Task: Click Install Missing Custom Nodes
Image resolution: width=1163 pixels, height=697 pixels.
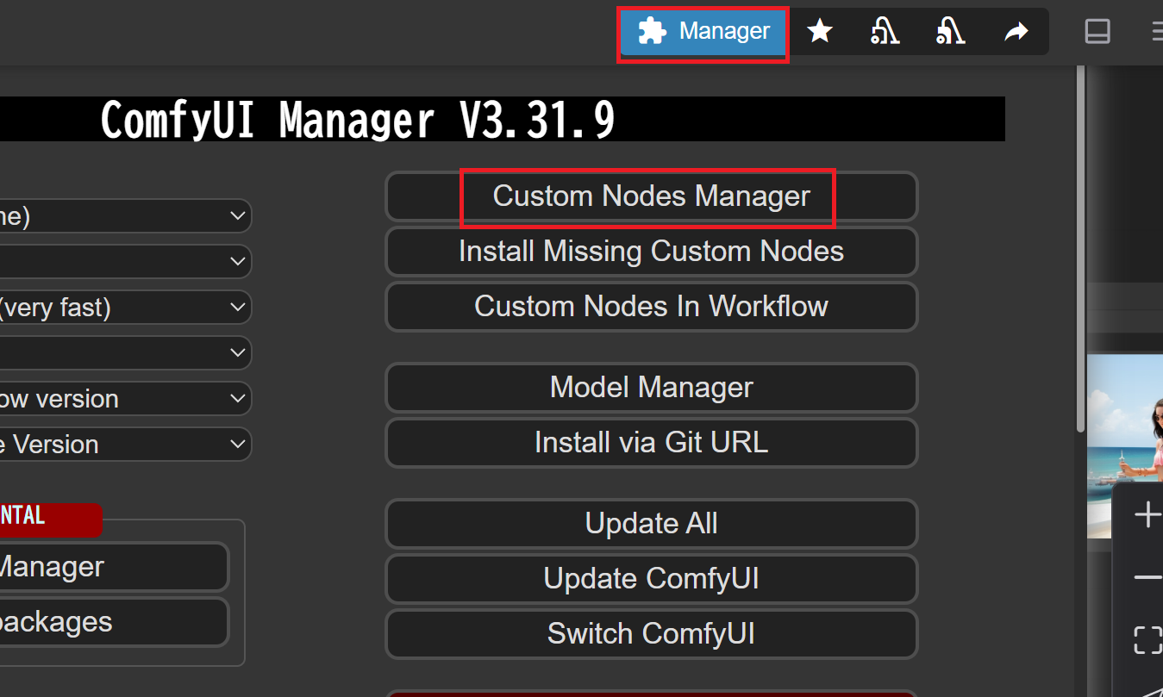Action: [x=651, y=252]
